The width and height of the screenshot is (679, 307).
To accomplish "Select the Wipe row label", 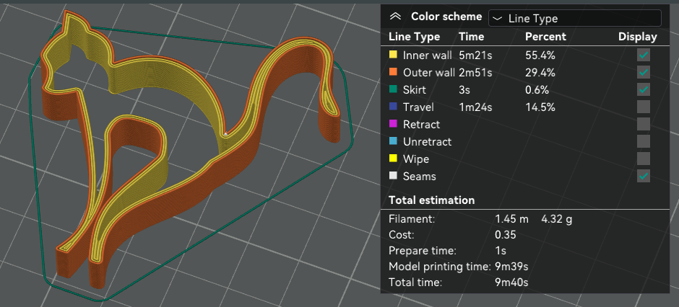I will [416, 159].
